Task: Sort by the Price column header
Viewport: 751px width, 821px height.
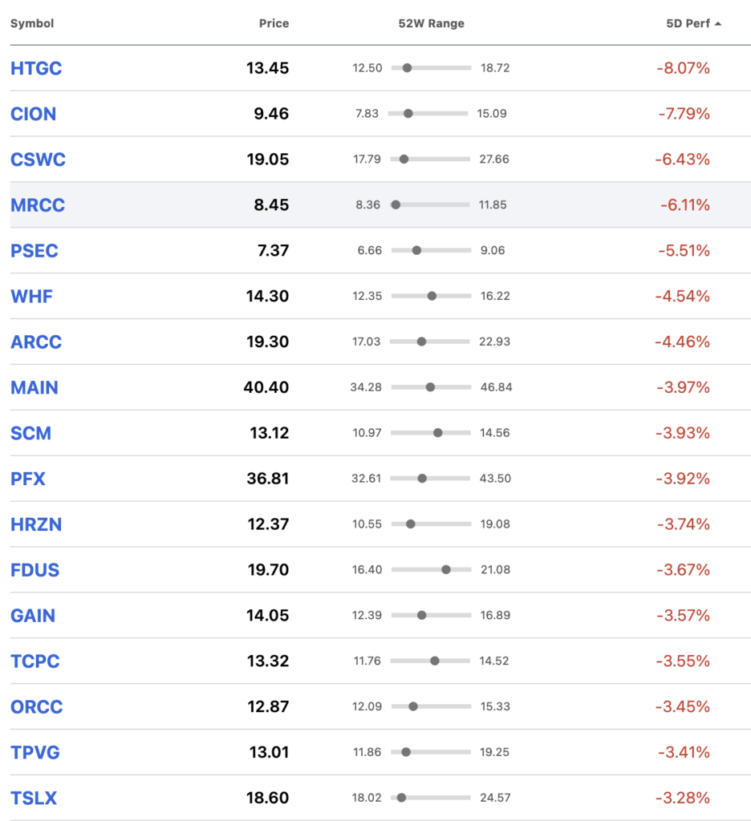Action: pos(274,23)
